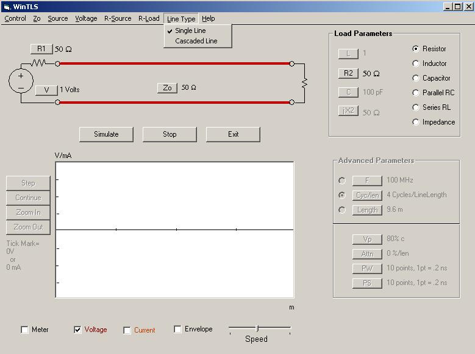Choose Single Line from the dropdown

198,31
